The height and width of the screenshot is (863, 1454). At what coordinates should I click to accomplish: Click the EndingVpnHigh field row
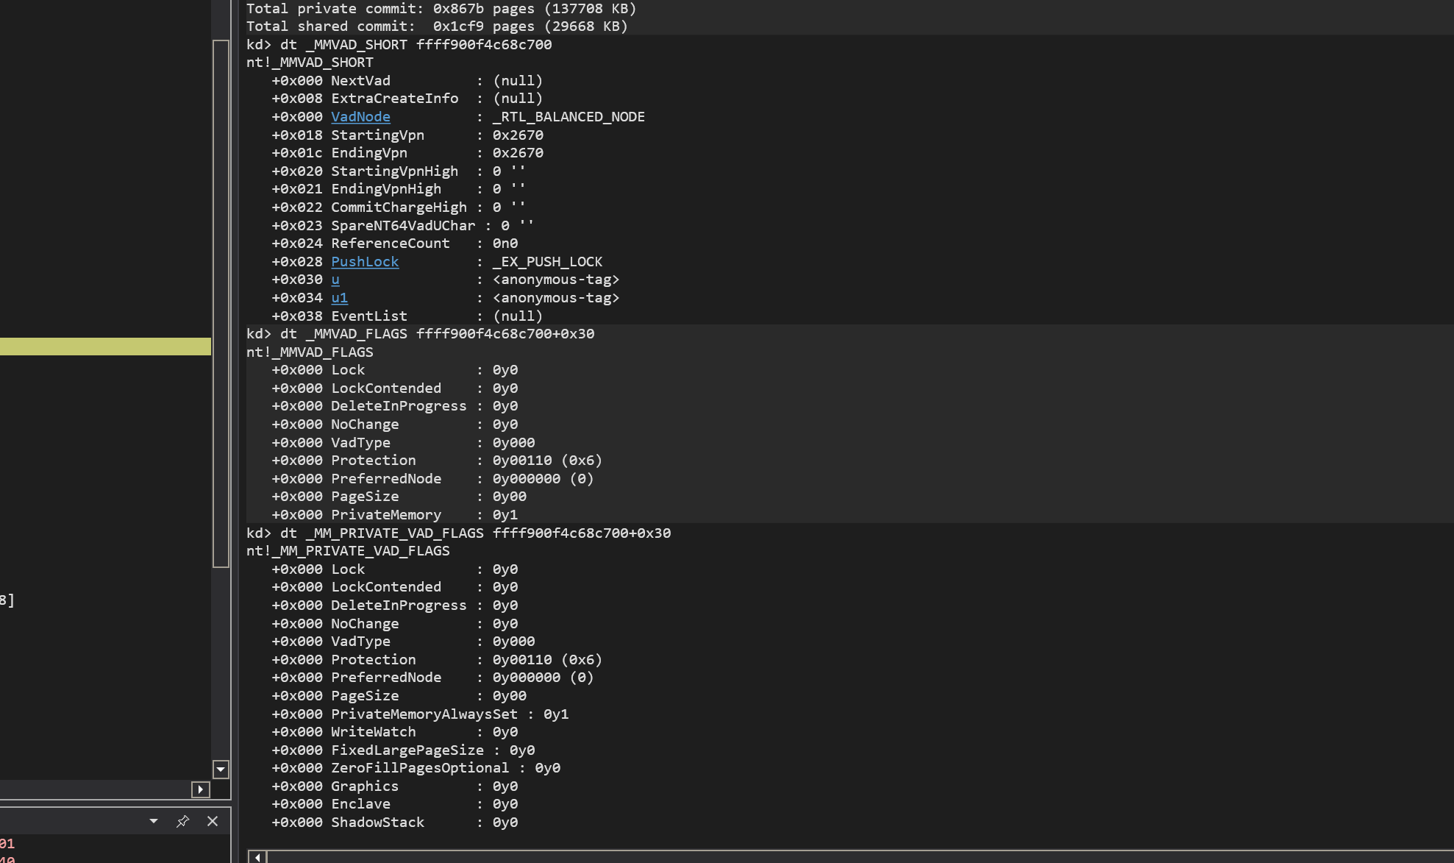399,189
